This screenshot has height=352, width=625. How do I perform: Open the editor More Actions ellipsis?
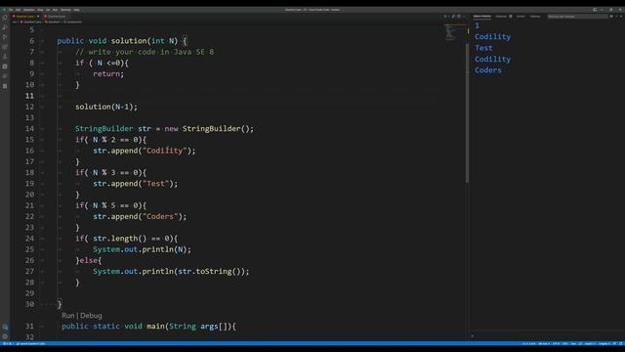(464, 17)
